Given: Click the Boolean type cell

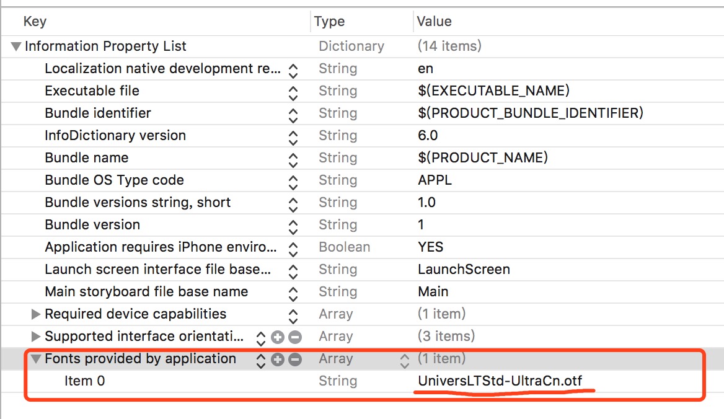Looking at the screenshot, I should click(345, 247).
